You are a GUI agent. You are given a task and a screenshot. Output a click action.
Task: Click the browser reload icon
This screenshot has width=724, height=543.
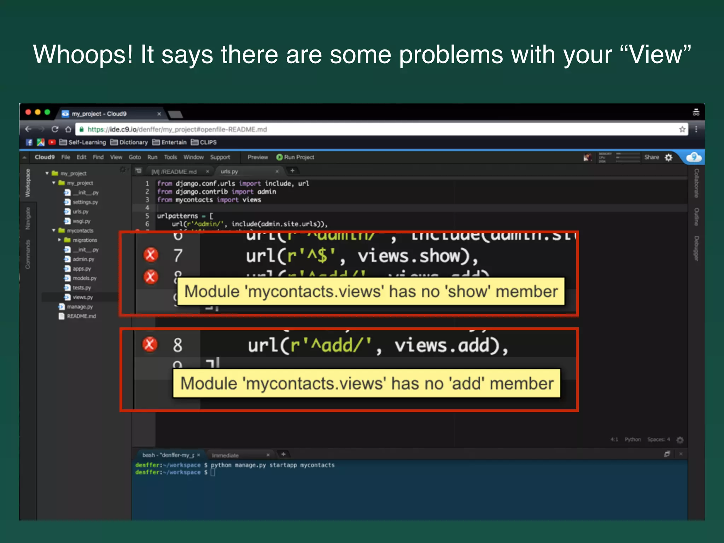click(x=55, y=129)
